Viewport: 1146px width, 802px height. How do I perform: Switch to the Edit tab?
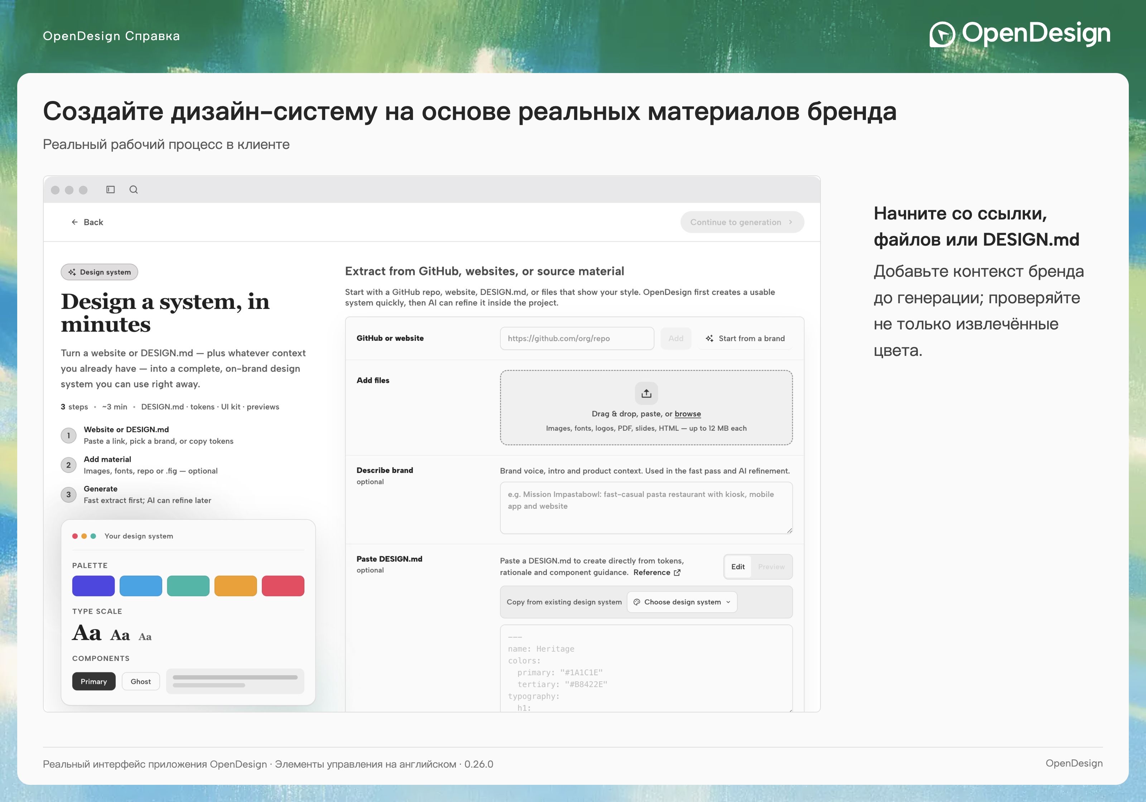pos(737,567)
